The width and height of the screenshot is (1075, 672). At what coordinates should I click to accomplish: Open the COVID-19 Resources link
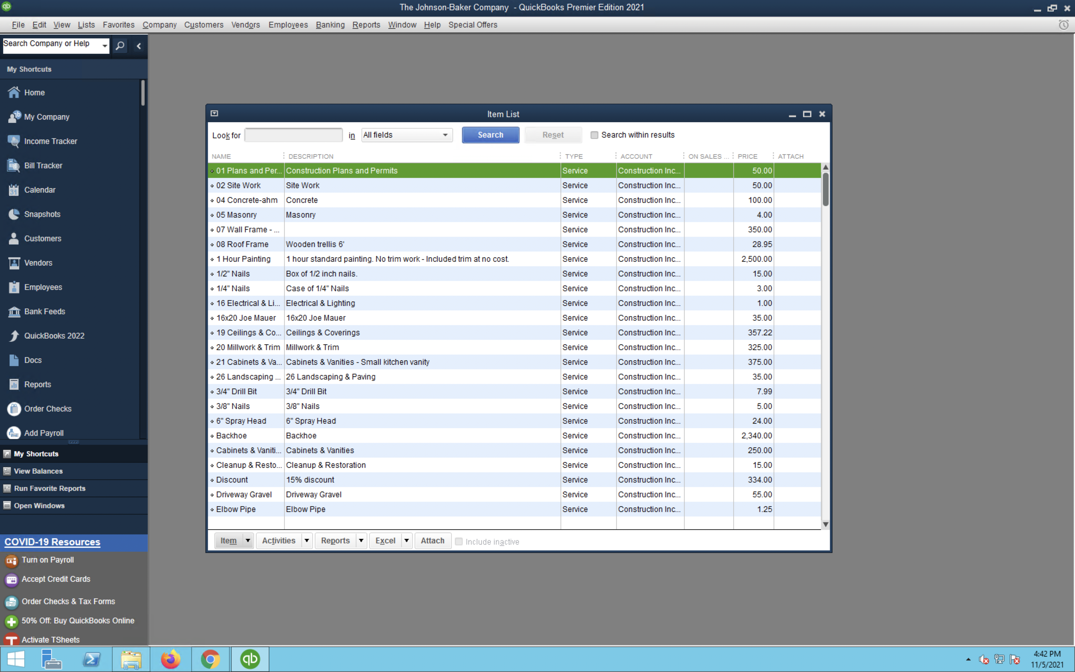[x=52, y=542]
